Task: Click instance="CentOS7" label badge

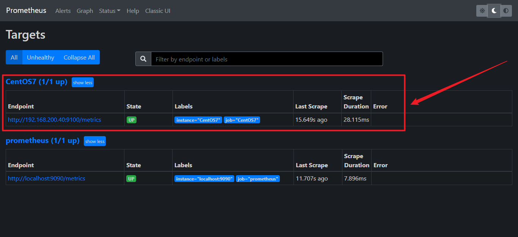Action: [198, 120]
